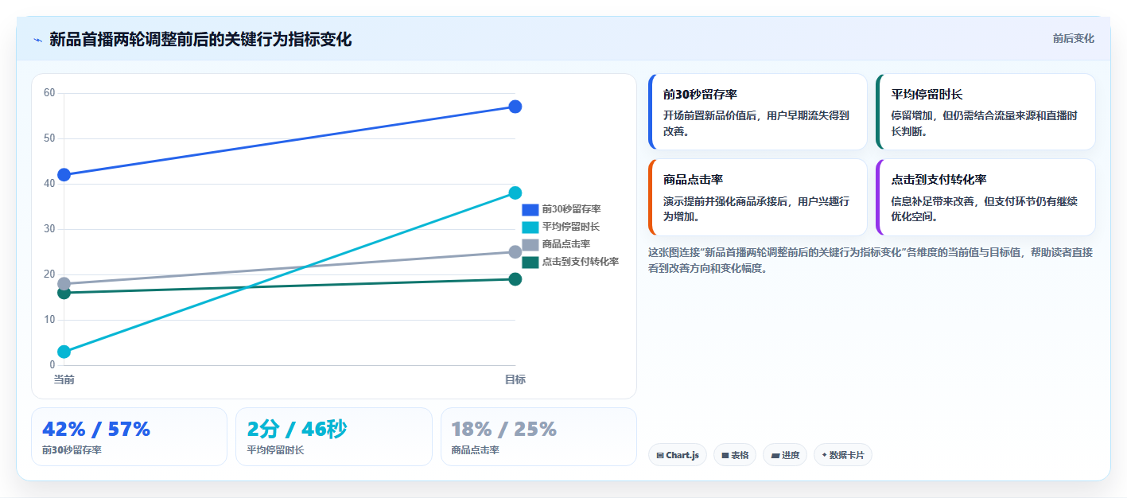Click legend label 平均停留时长
1127x498 pixels.
click(x=571, y=227)
